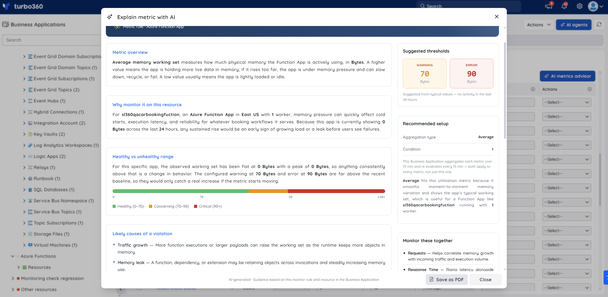The height and width of the screenshot is (297, 608).
Task: Click the Save as PDF button
Action: [446, 280]
